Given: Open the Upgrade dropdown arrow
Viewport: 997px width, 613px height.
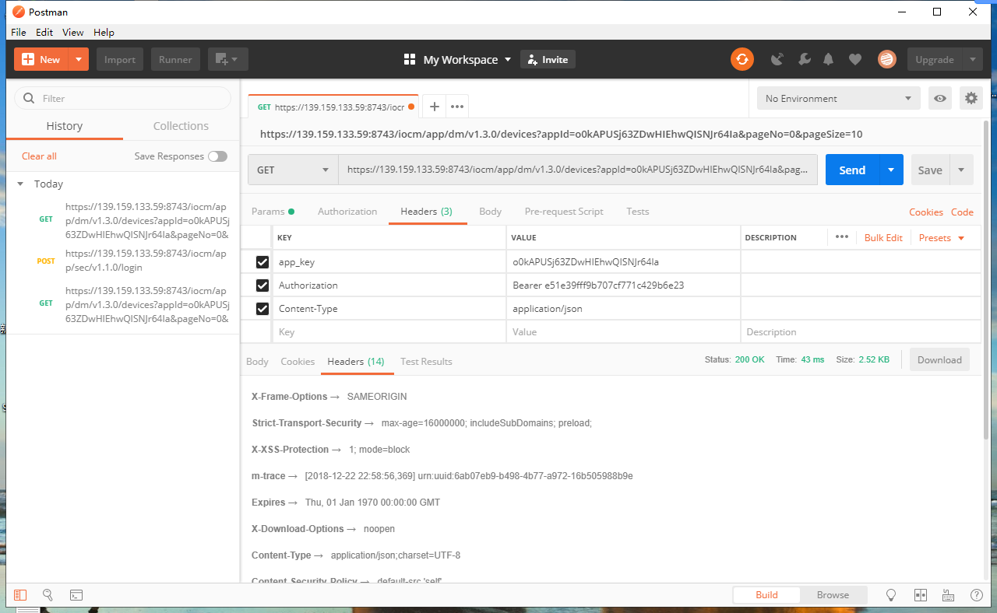Looking at the screenshot, I should point(972,59).
